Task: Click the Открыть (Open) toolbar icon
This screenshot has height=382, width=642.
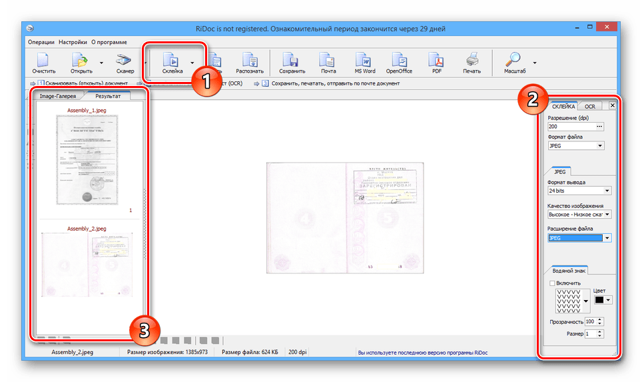Action: [81, 63]
